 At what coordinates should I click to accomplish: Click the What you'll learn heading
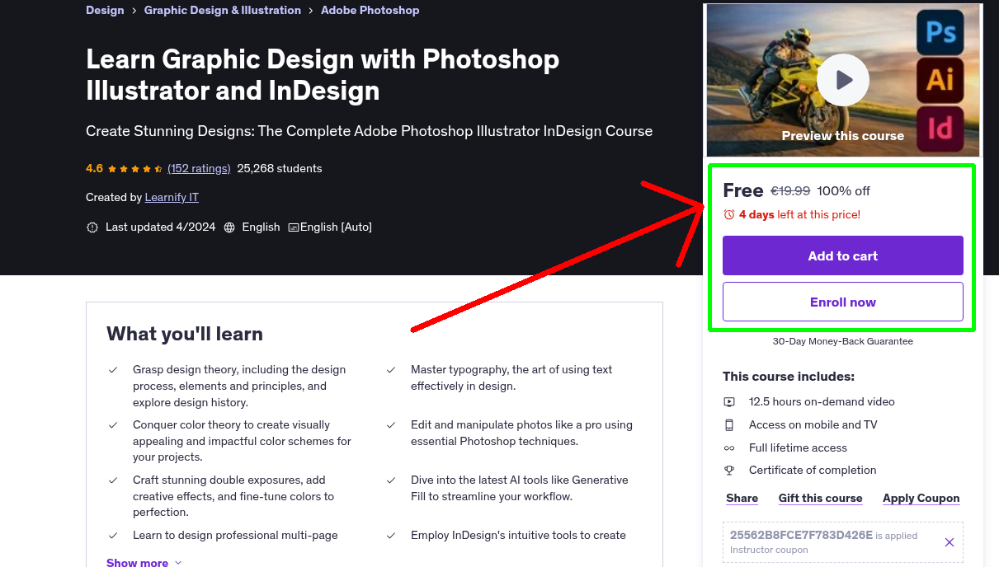(x=185, y=334)
